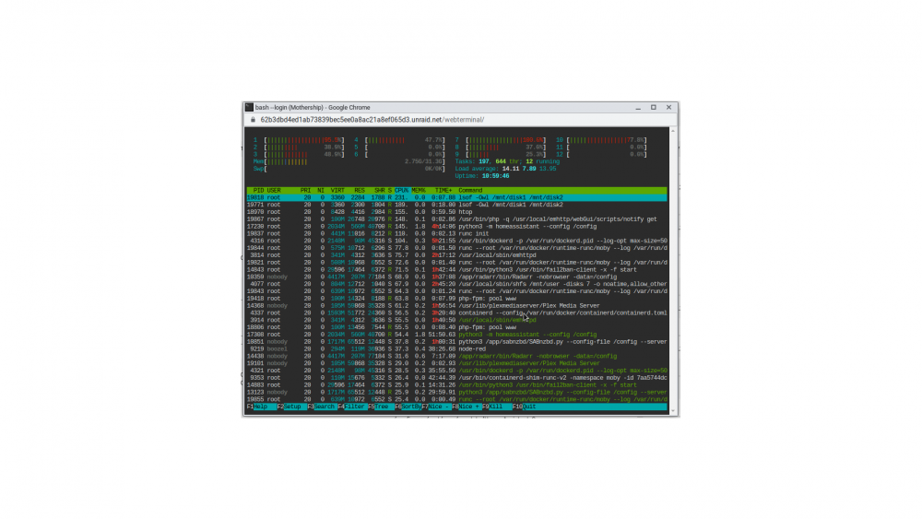Select the fail2ban-client process PID 14843
922x519 pixels.
pos(457,270)
